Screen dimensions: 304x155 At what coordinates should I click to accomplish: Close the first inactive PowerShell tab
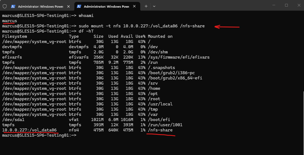69,6
